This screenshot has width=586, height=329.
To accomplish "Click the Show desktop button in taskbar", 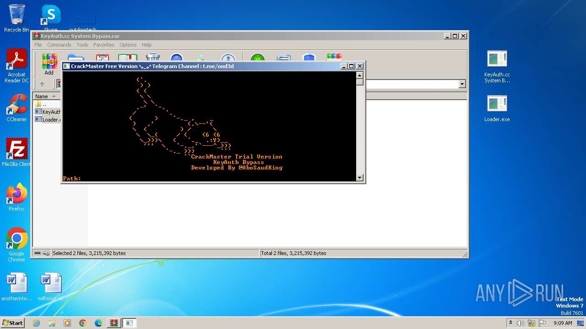I will (x=581, y=323).
